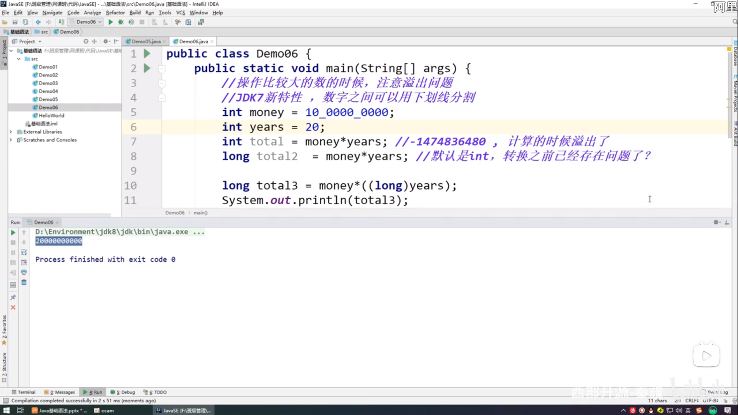Click the run gutter arrow on line 2
Screen dimensions: 738x415
coord(147,68)
